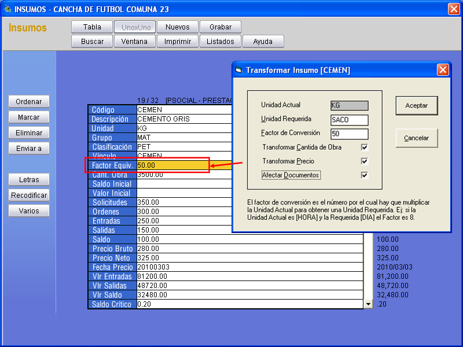Cancel the Transformar Insumo dialog

coord(417,138)
